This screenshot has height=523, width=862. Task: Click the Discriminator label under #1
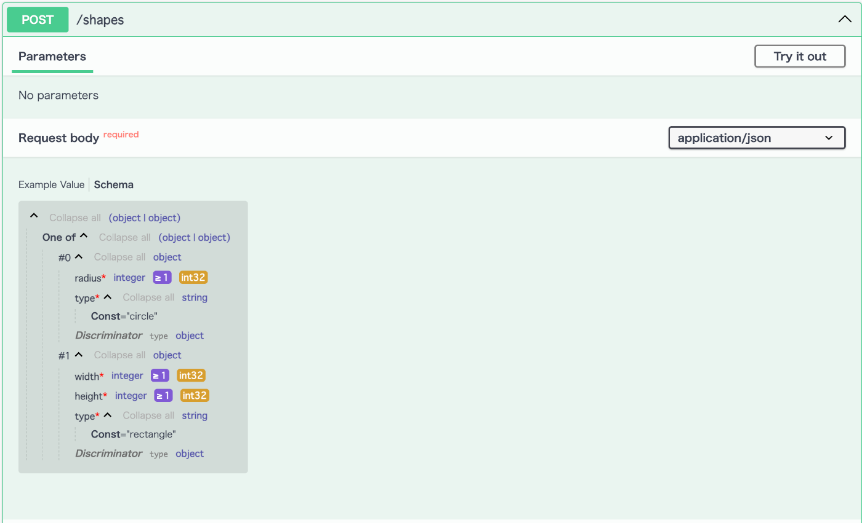coord(108,454)
